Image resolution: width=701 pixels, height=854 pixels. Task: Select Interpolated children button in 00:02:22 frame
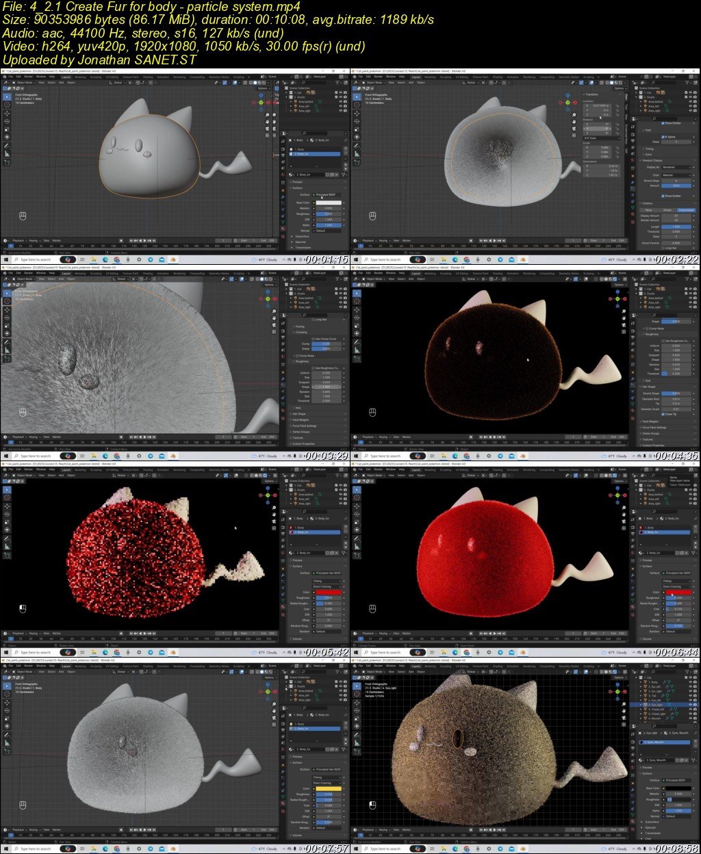click(x=686, y=210)
